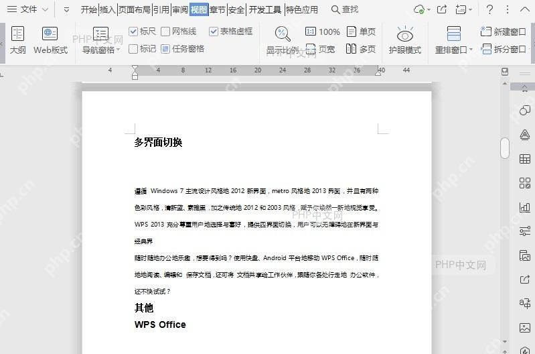Viewport: 535px width, 354px height.
Task: Switch to Outline (大纲) view
Action: [17, 40]
